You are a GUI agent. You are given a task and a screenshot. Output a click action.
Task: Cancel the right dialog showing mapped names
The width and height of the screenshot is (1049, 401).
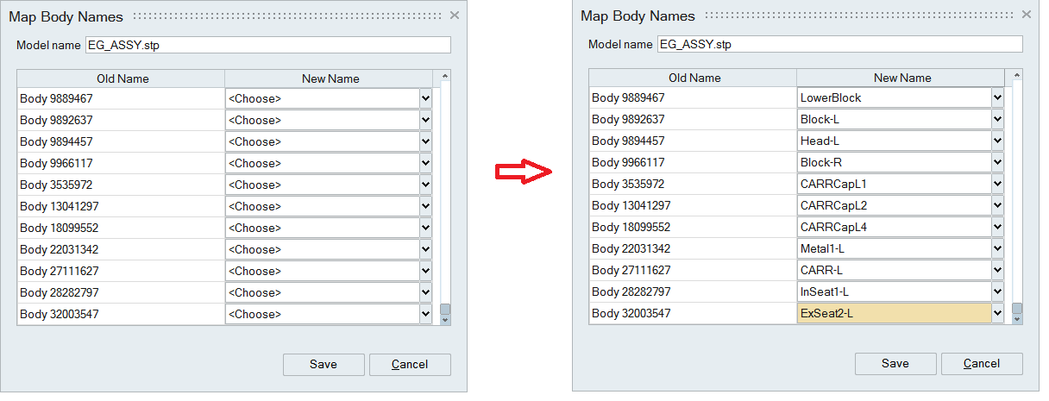point(982,363)
